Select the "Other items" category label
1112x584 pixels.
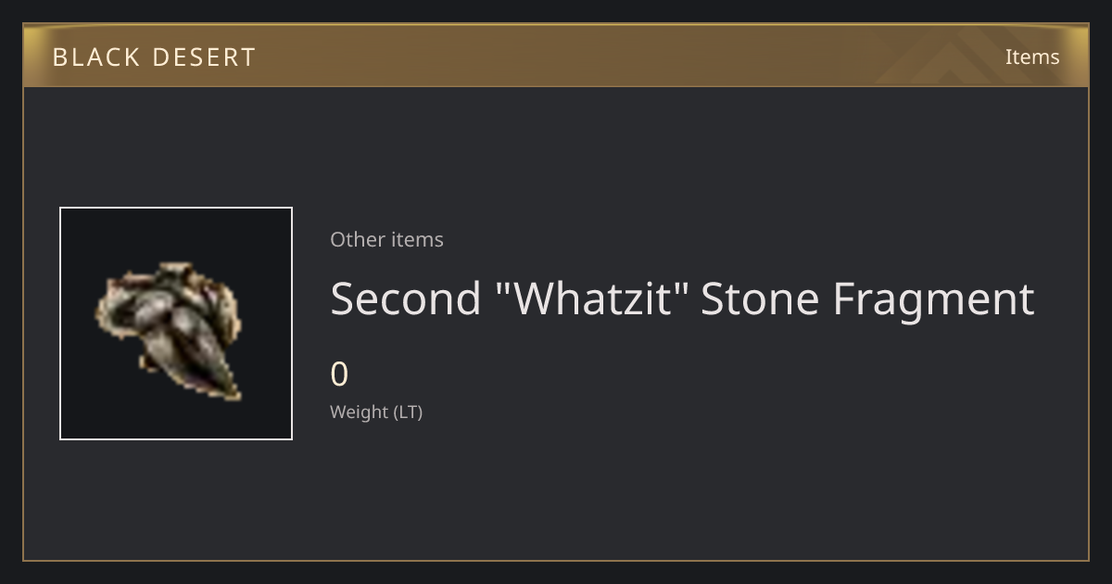click(386, 239)
